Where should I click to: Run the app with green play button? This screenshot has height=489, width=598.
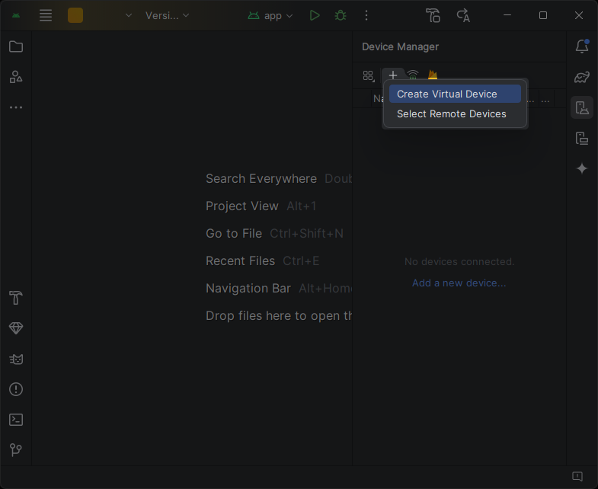point(315,16)
